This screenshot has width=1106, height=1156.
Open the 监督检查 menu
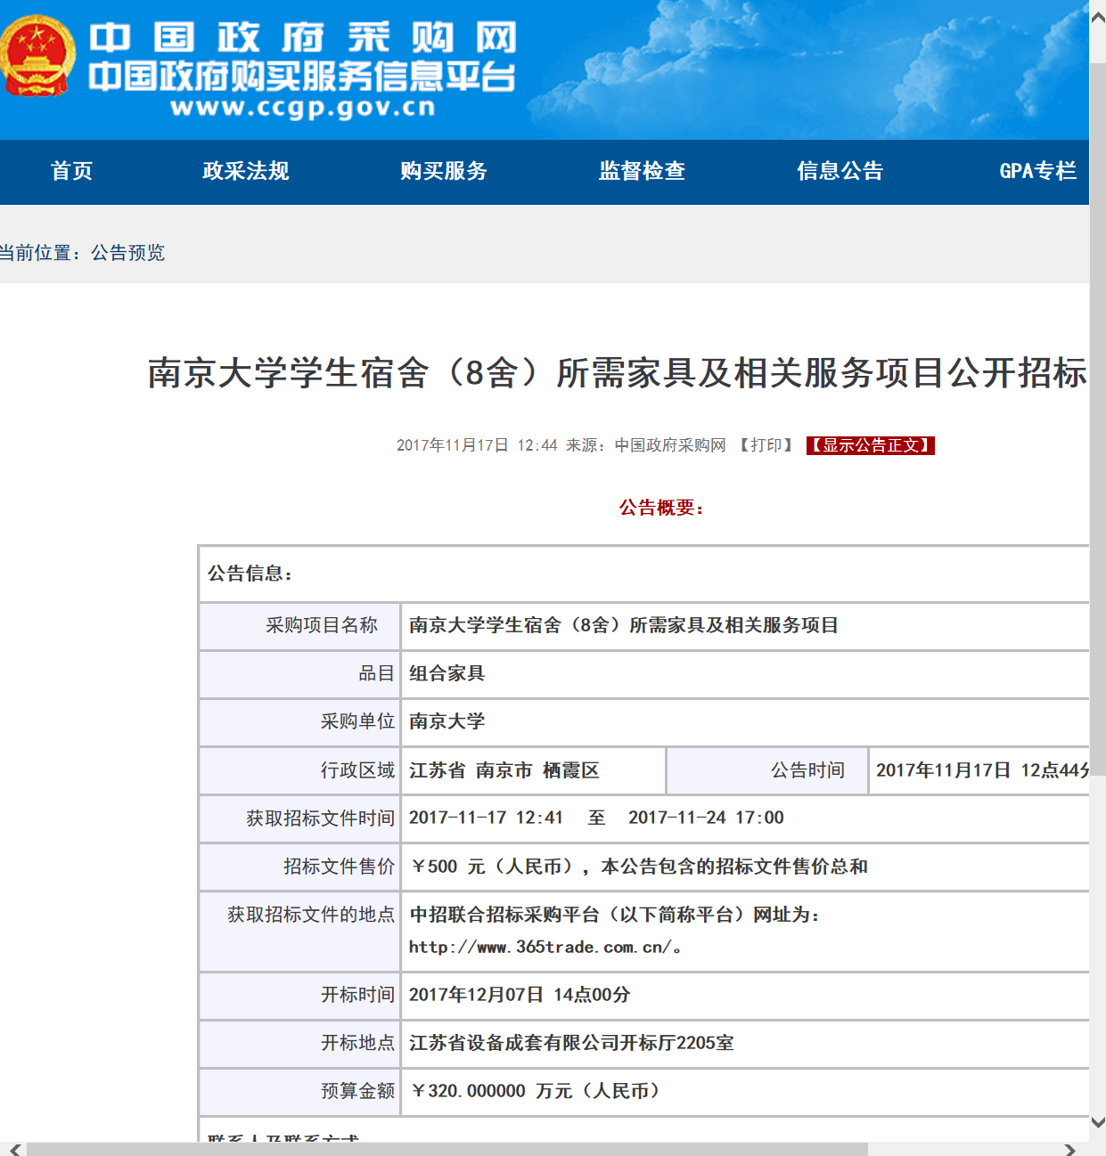[642, 171]
